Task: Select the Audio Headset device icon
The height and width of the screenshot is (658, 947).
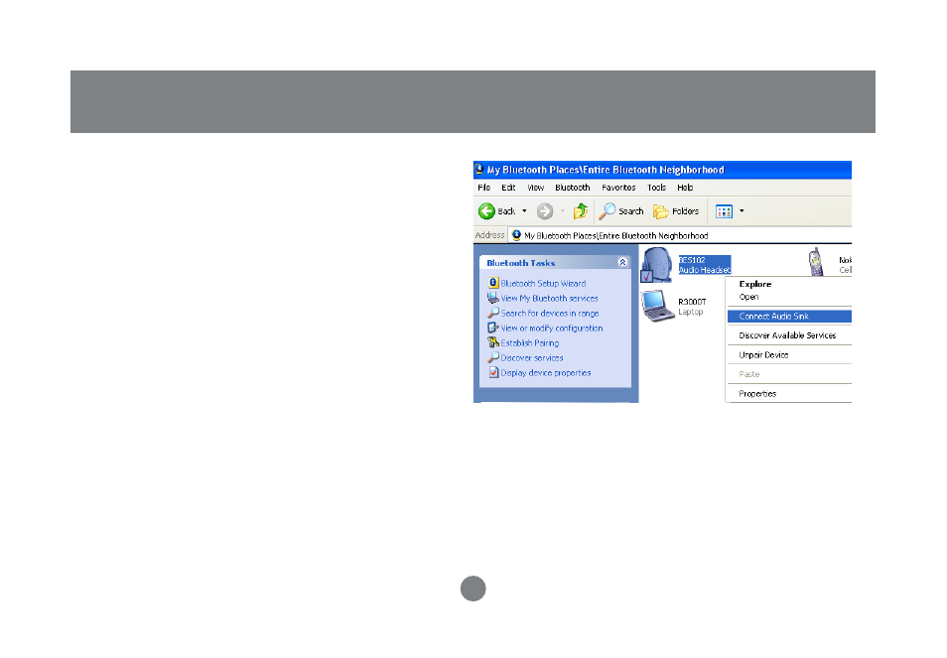Action: click(656, 264)
